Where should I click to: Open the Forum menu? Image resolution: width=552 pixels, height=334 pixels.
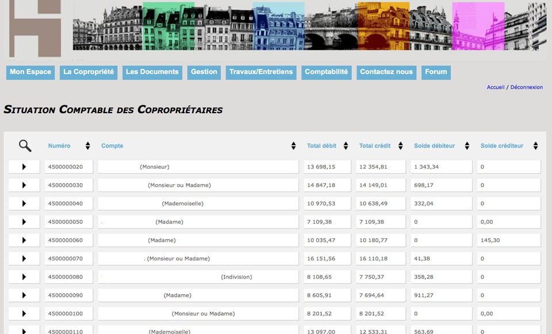click(436, 72)
